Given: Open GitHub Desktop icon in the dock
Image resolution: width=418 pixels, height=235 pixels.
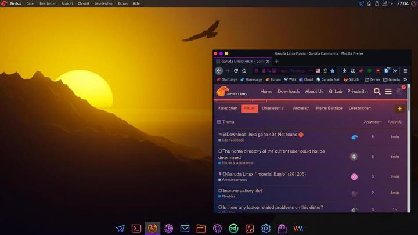Looking at the screenshot, I should tap(217, 228).
